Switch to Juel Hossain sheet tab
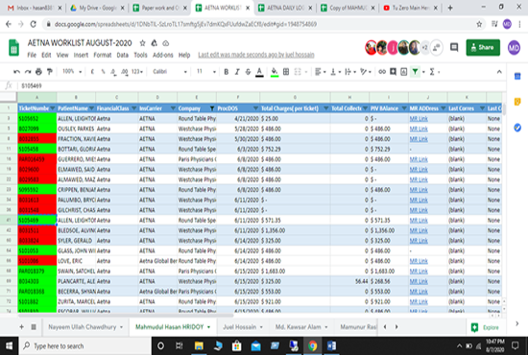Viewport: 528px width, 355px height. [x=243, y=327]
